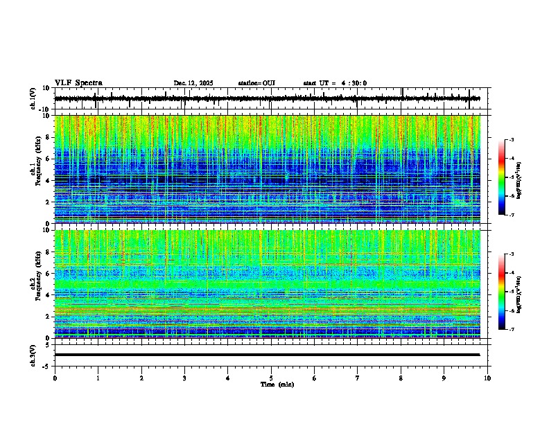The height and width of the screenshot is (424, 549).
Task: Click the "ch.1(V)" axis label
Action: [33, 98]
